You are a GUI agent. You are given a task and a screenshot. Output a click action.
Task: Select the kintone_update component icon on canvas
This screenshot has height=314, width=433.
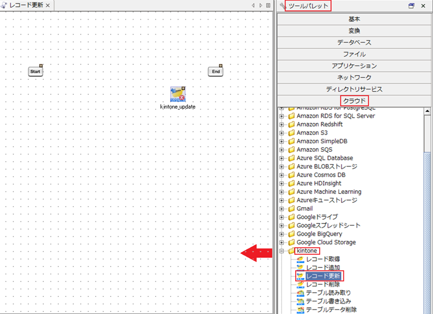(x=178, y=94)
